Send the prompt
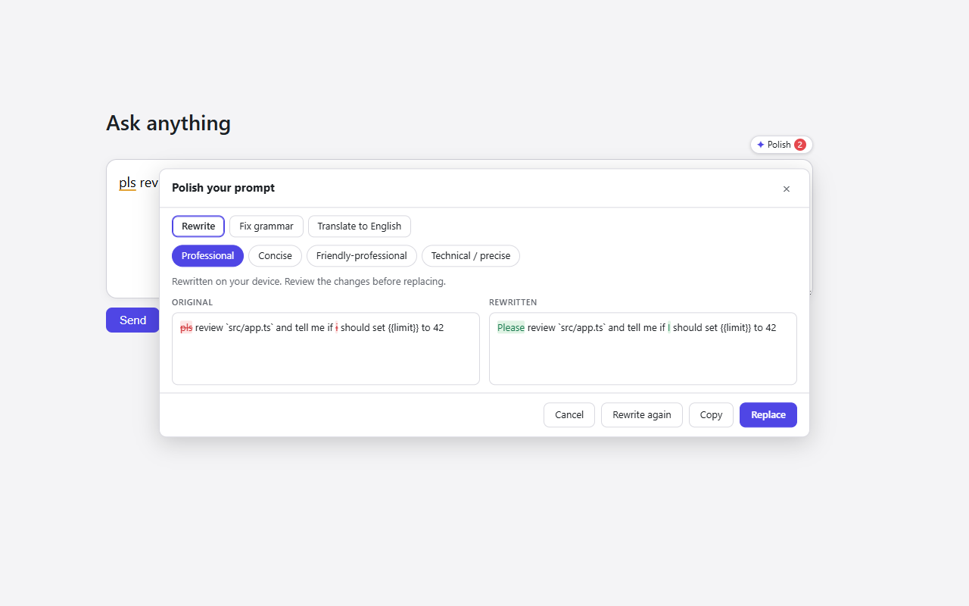The height and width of the screenshot is (606, 969). click(x=132, y=320)
